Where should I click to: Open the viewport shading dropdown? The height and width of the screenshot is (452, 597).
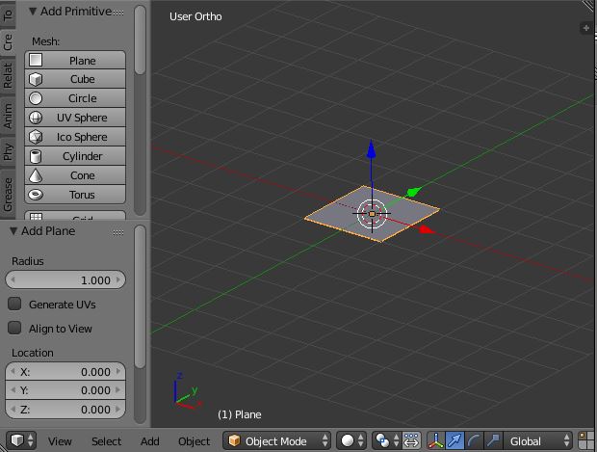(x=351, y=440)
